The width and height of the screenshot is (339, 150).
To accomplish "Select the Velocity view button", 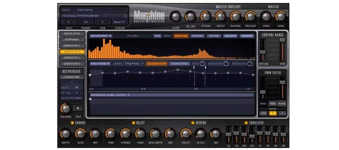I will [230, 36].
